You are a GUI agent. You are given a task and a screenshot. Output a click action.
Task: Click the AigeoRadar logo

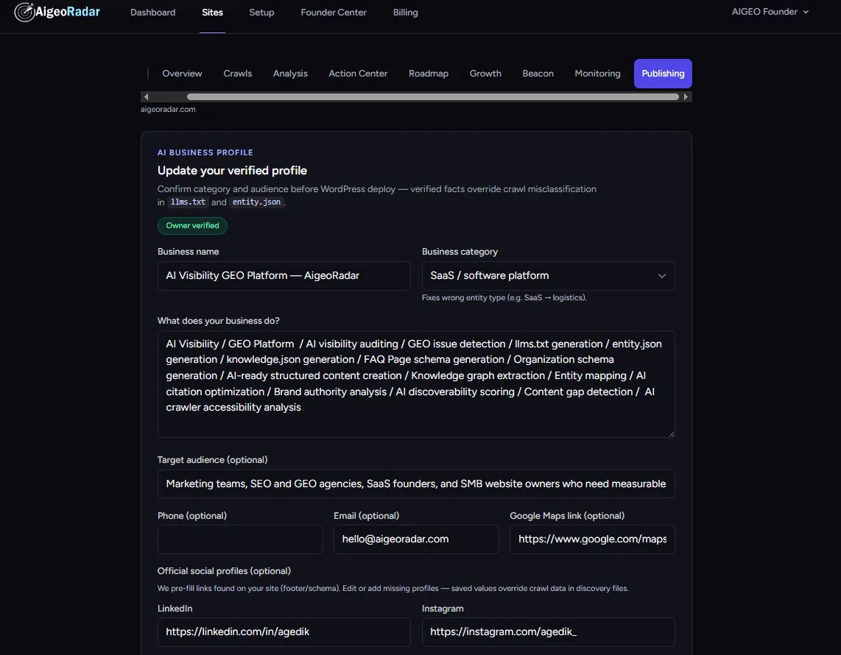point(57,12)
